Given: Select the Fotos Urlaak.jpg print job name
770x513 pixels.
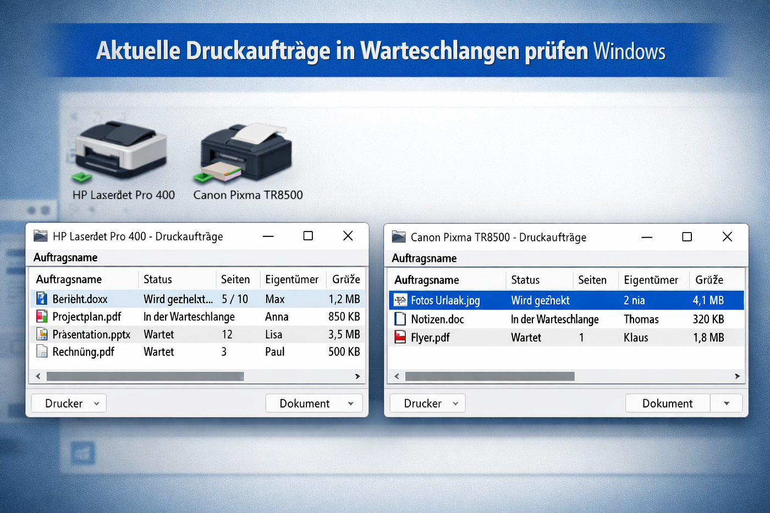Looking at the screenshot, I should (446, 300).
